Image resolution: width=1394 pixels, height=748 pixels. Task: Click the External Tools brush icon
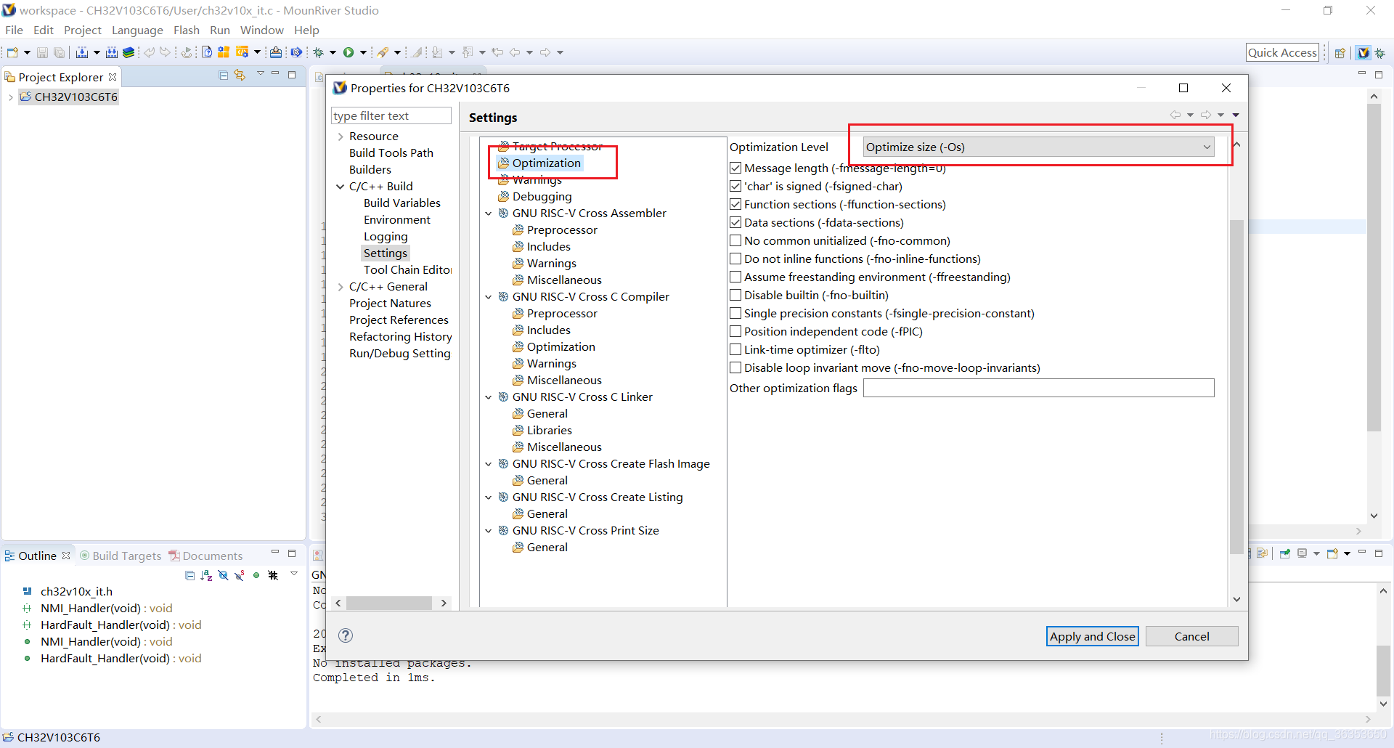383,52
